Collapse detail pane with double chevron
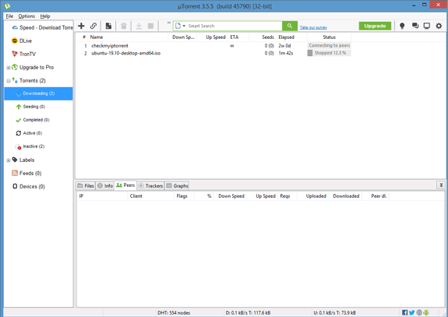 pos(441,185)
